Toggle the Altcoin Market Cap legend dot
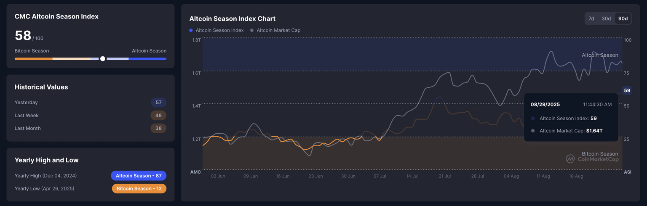647x206 pixels. (252, 30)
